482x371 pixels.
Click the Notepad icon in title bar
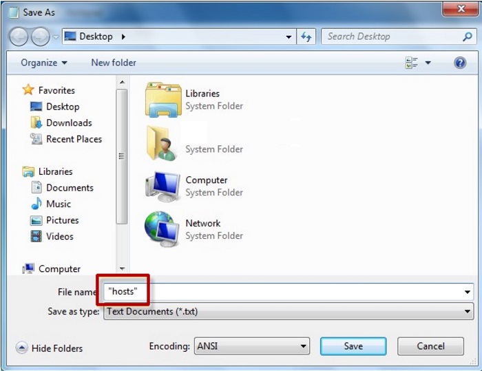tap(14, 12)
